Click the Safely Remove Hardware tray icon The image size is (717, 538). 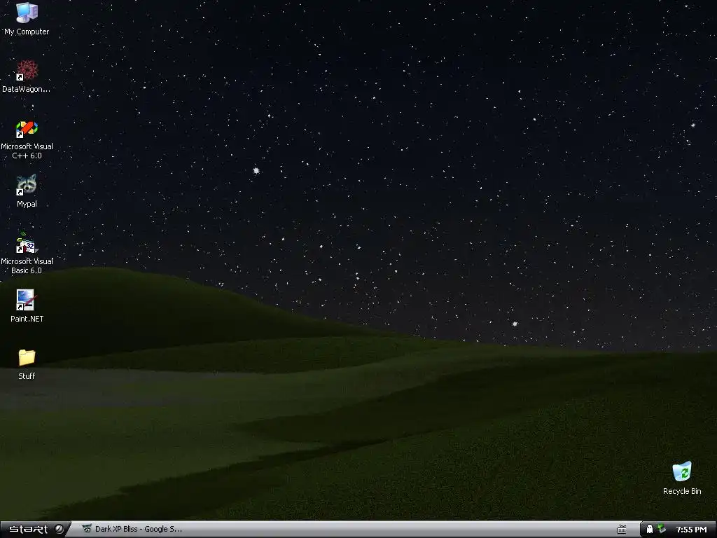(x=661, y=529)
